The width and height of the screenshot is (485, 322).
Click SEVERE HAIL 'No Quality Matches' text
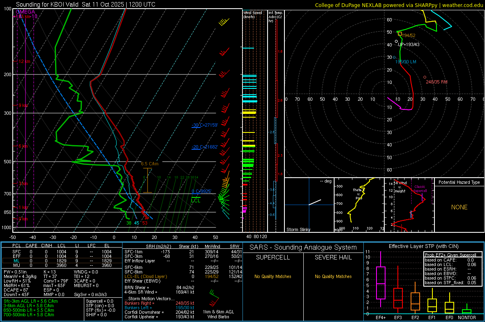[x=333, y=276]
